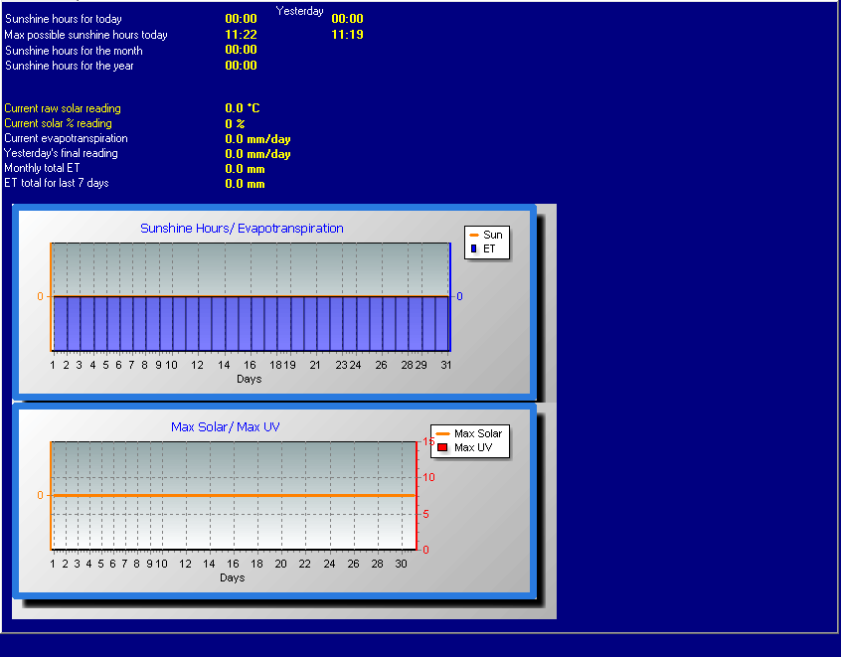
Task: Click the orange Sun legend marker
Action: click(473, 235)
